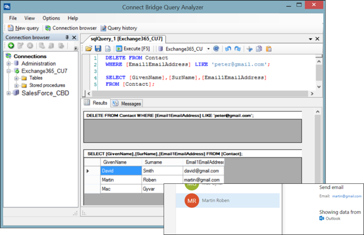Select the David cell

tap(121, 171)
